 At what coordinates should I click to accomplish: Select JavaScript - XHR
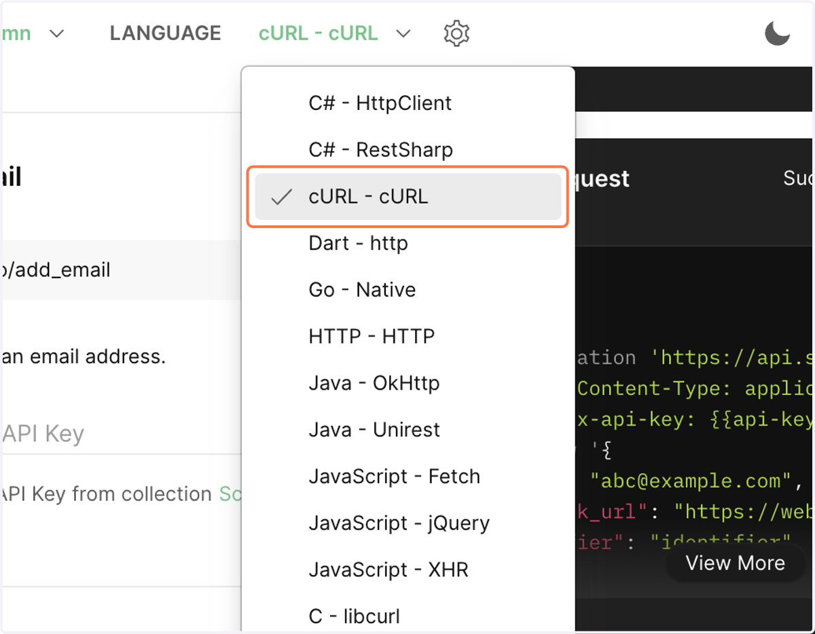407,570
